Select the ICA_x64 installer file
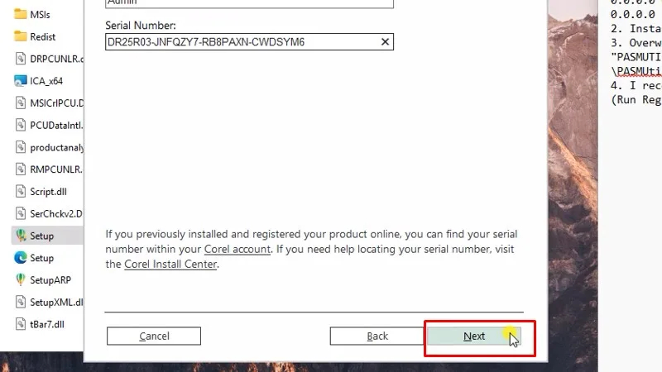 [46, 81]
